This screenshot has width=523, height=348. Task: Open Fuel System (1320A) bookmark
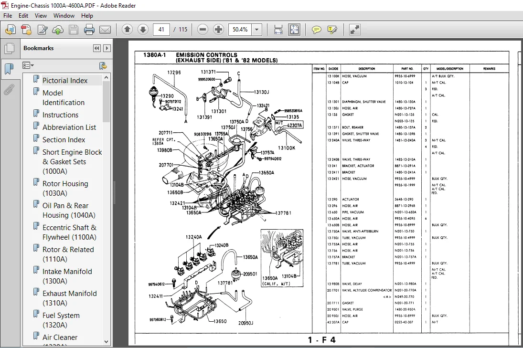coord(61,320)
